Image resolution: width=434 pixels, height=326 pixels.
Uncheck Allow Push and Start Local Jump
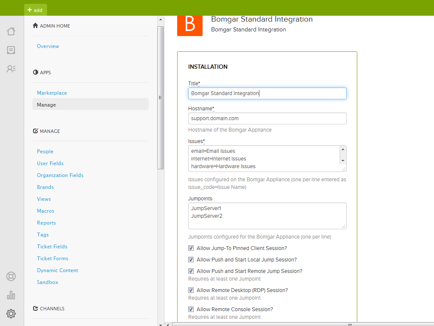click(x=191, y=260)
